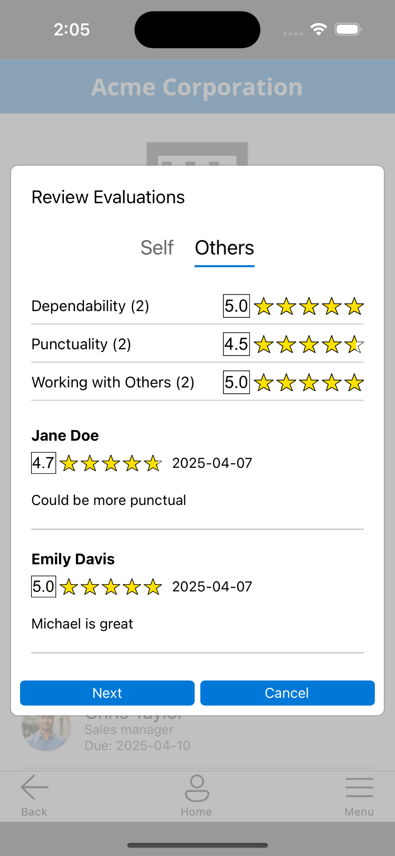Select the Others tab

tap(225, 247)
